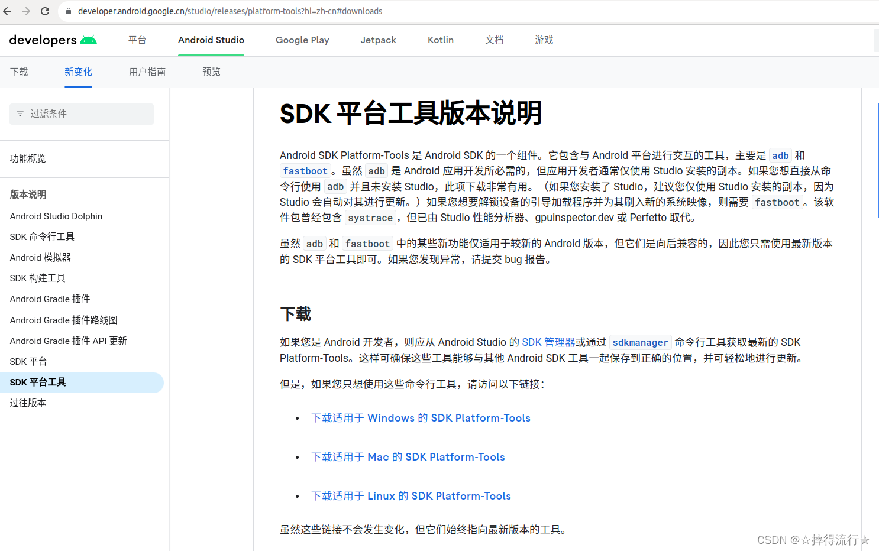Viewport: 879px width, 551px height.
Task: Open the 平台 top navigation item
Action: 137,40
